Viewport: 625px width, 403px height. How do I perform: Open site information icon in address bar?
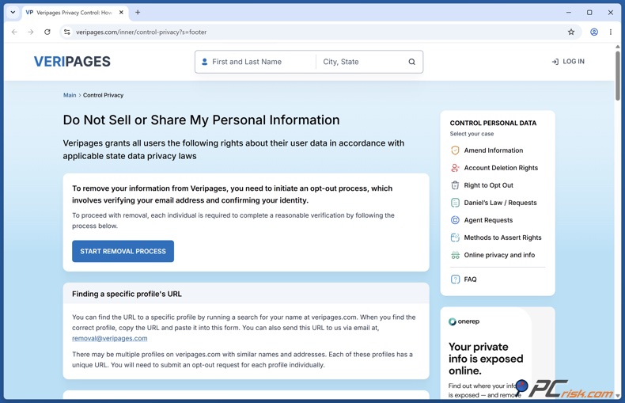point(67,32)
